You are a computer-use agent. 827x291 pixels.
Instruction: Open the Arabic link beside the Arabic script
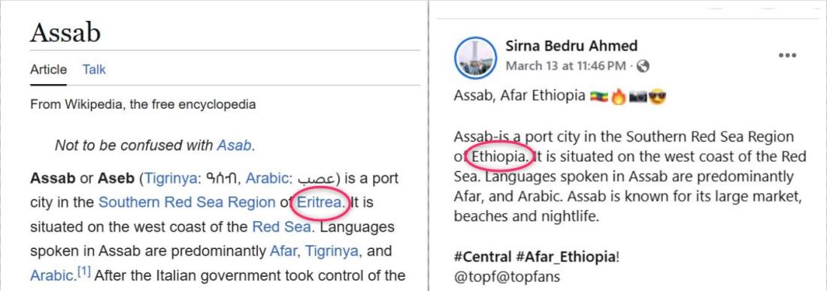(x=267, y=178)
